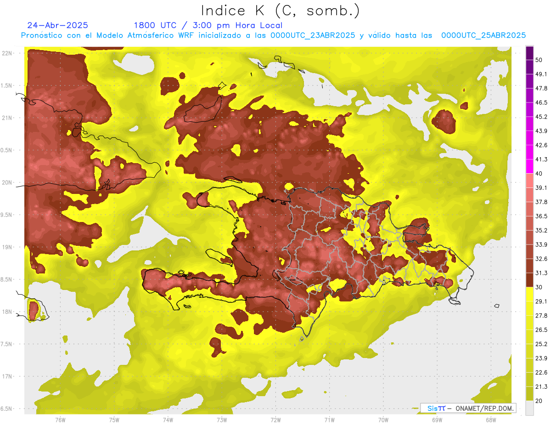Click the legend value '31.3'
Screen dimensions: 551x426
[x=541, y=273]
